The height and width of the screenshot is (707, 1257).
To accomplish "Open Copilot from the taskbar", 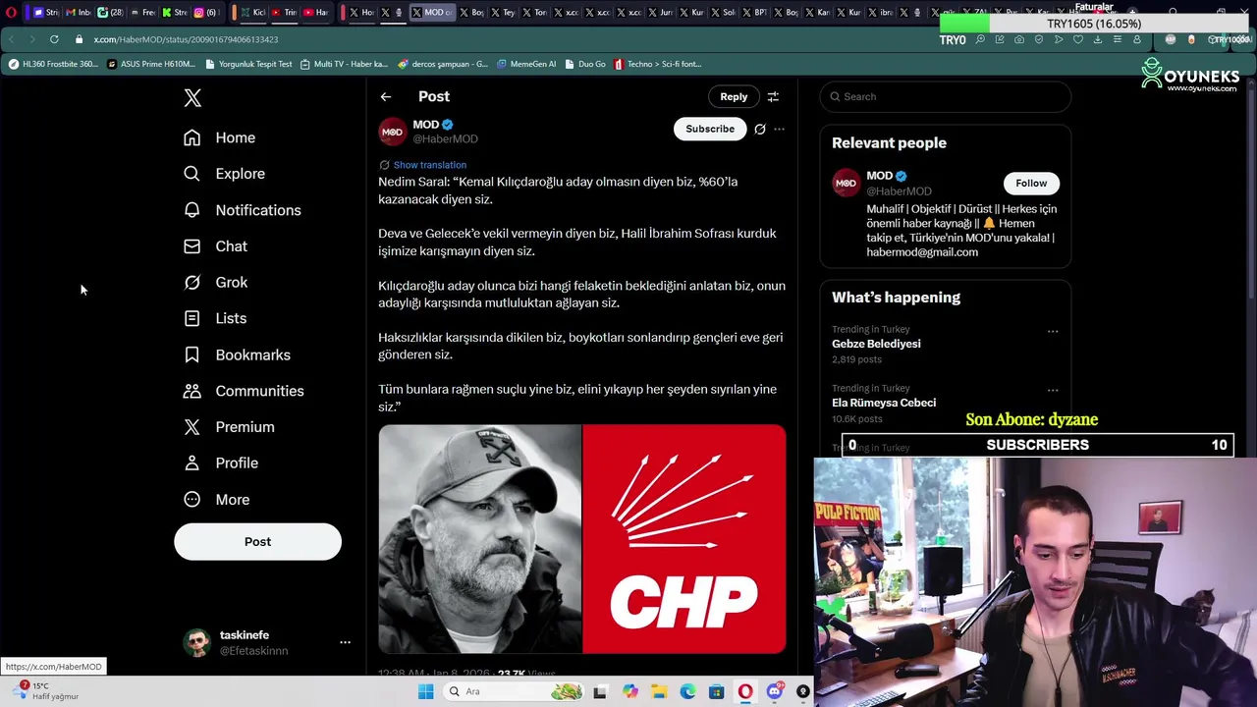I will click(629, 691).
